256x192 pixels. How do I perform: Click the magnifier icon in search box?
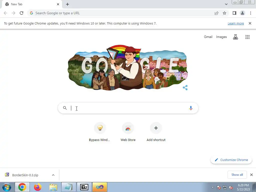[x=65, y=108]
